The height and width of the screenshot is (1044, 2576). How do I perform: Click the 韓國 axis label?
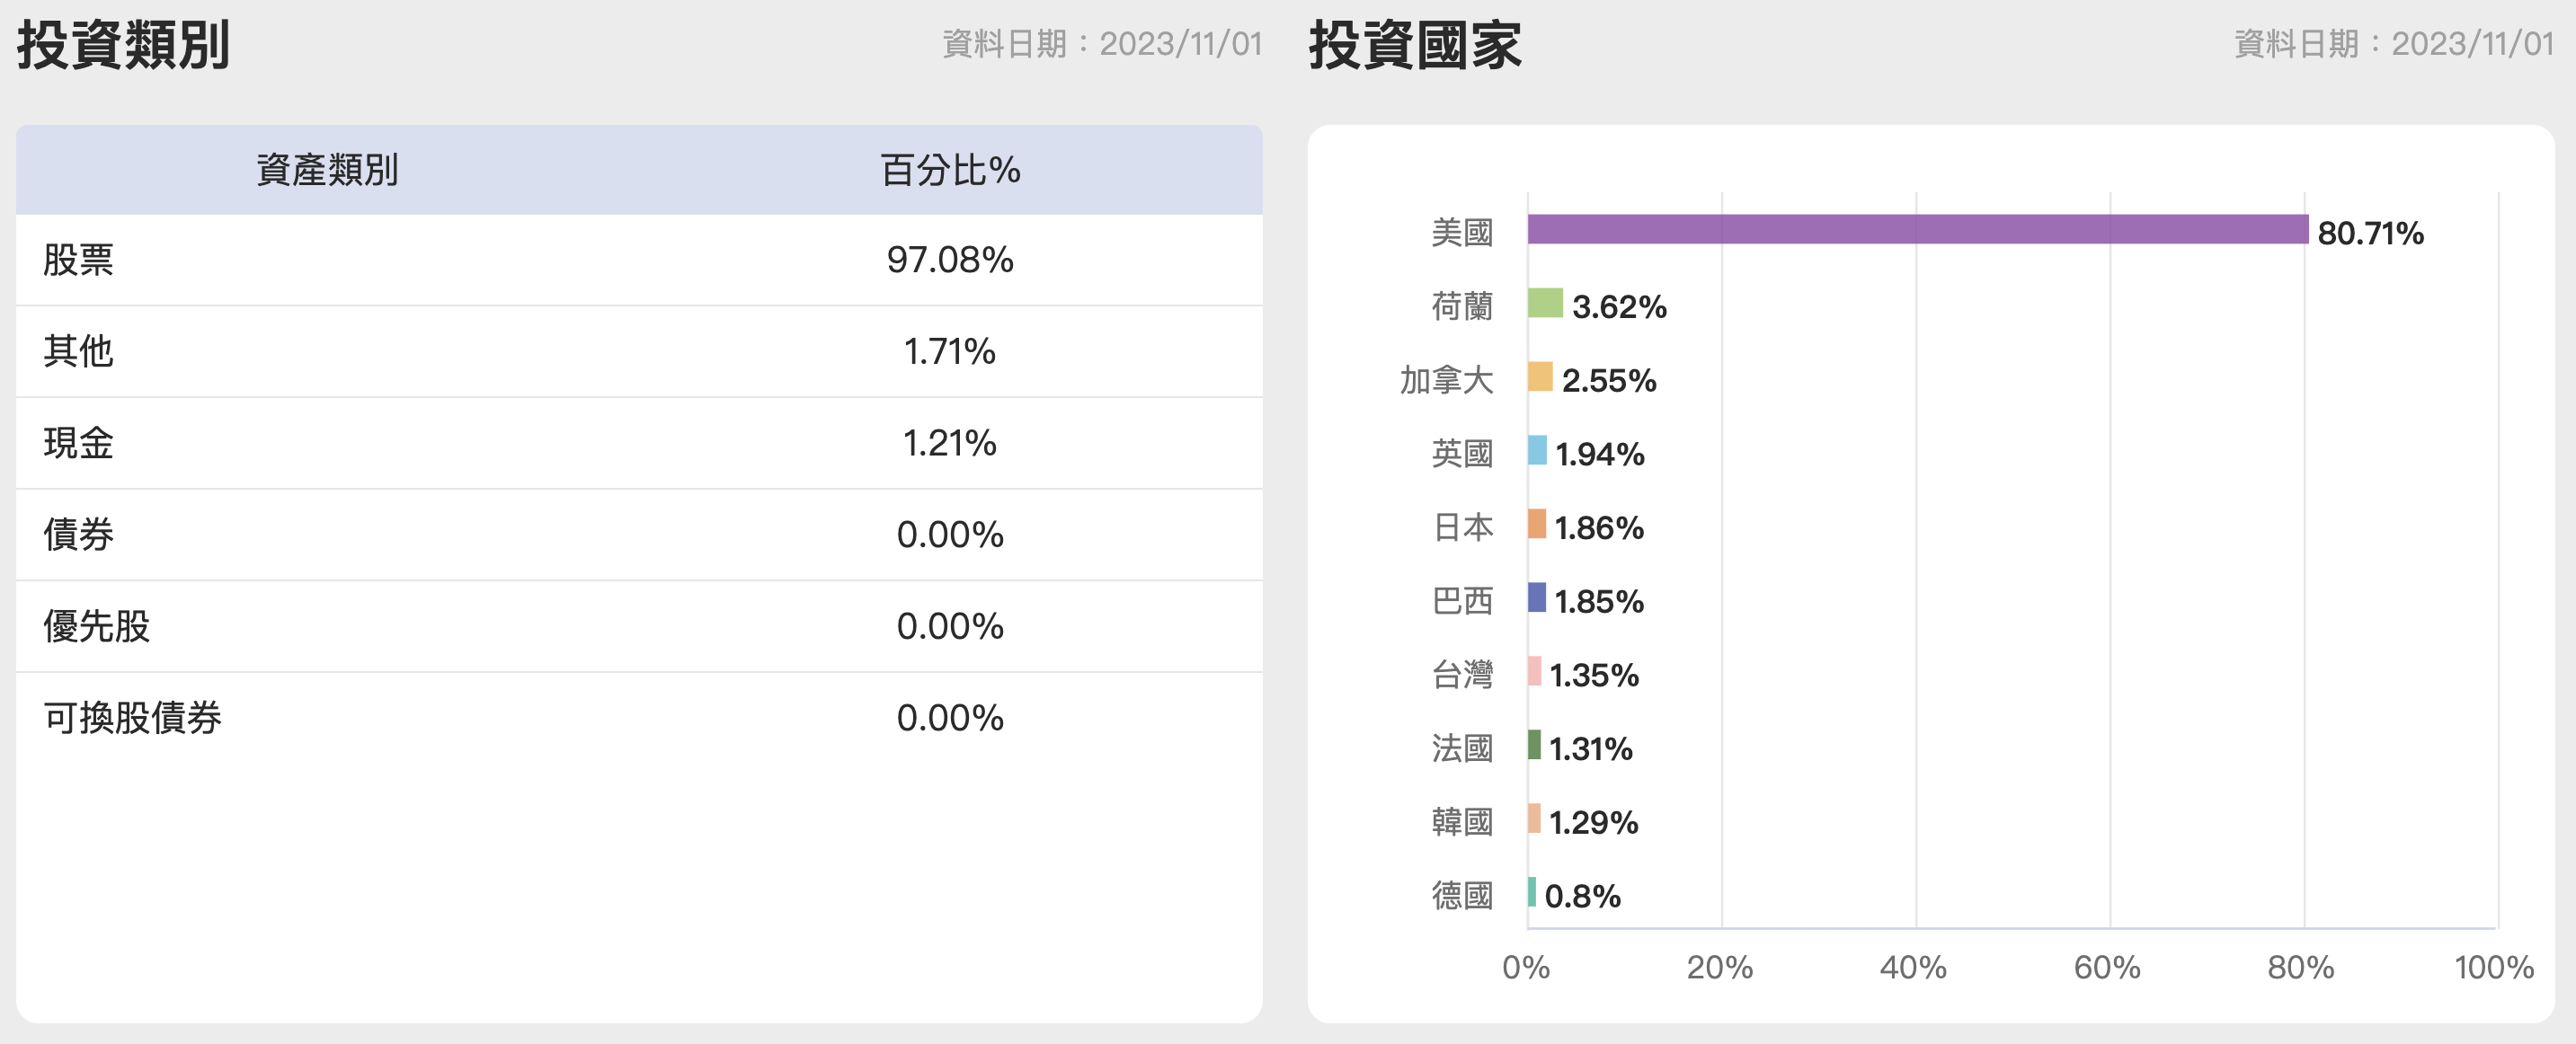pyautogui.click(x=1461, y=822)
